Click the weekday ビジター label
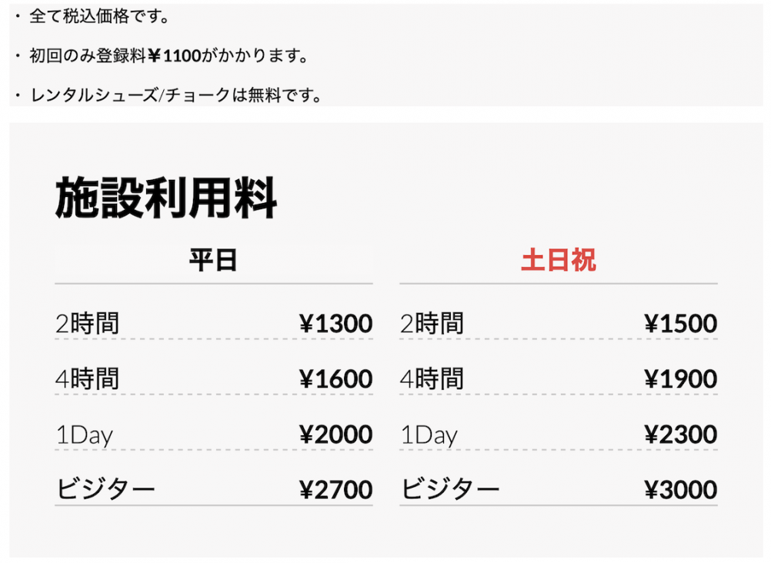Screen dimensions: 771x563 click(105, 489)
